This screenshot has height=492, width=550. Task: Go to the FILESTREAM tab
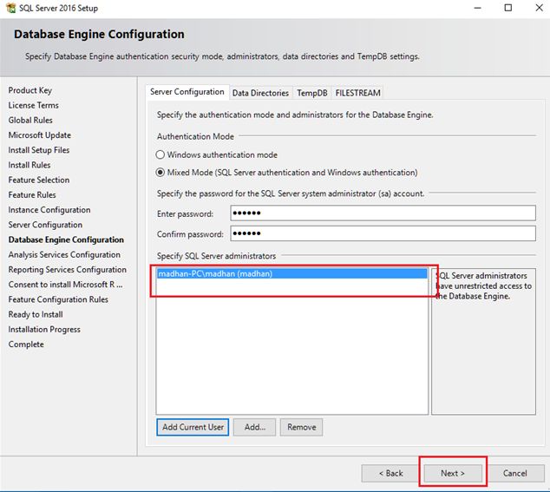357,93
